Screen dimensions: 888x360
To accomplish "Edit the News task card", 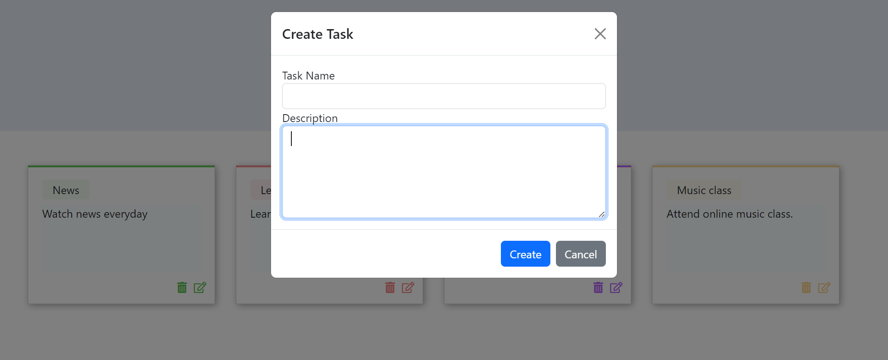I will coord(200,287).
